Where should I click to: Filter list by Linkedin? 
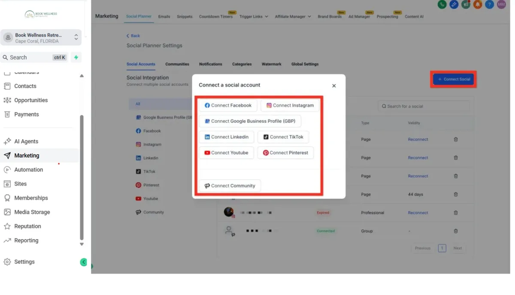pyautogui.click(x=147, y=158)
